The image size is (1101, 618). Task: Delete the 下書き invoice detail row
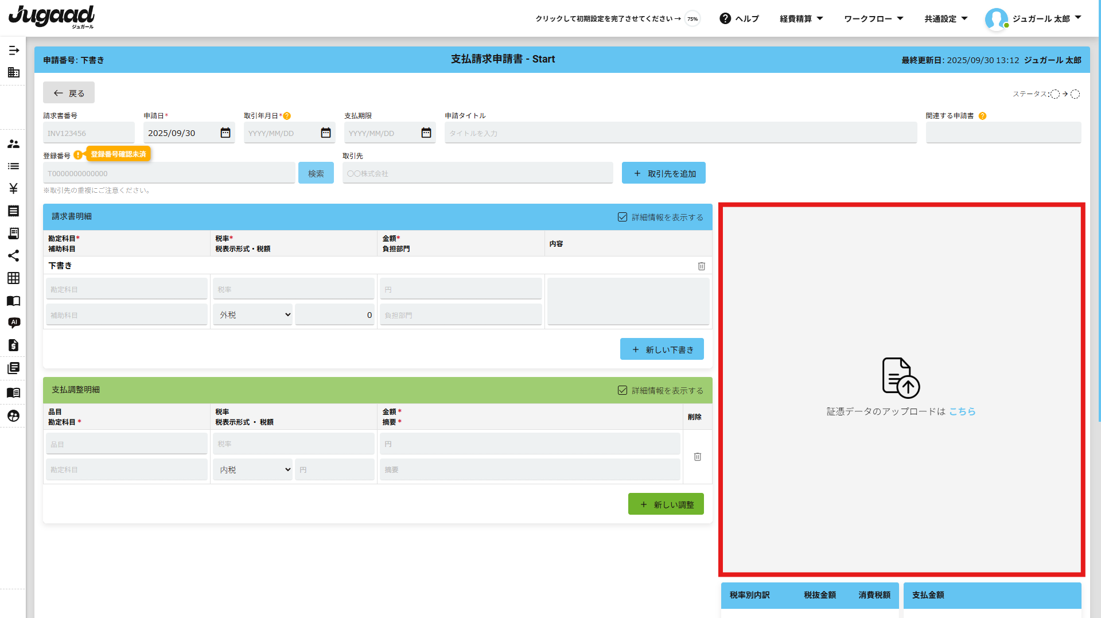click(701, 266)
